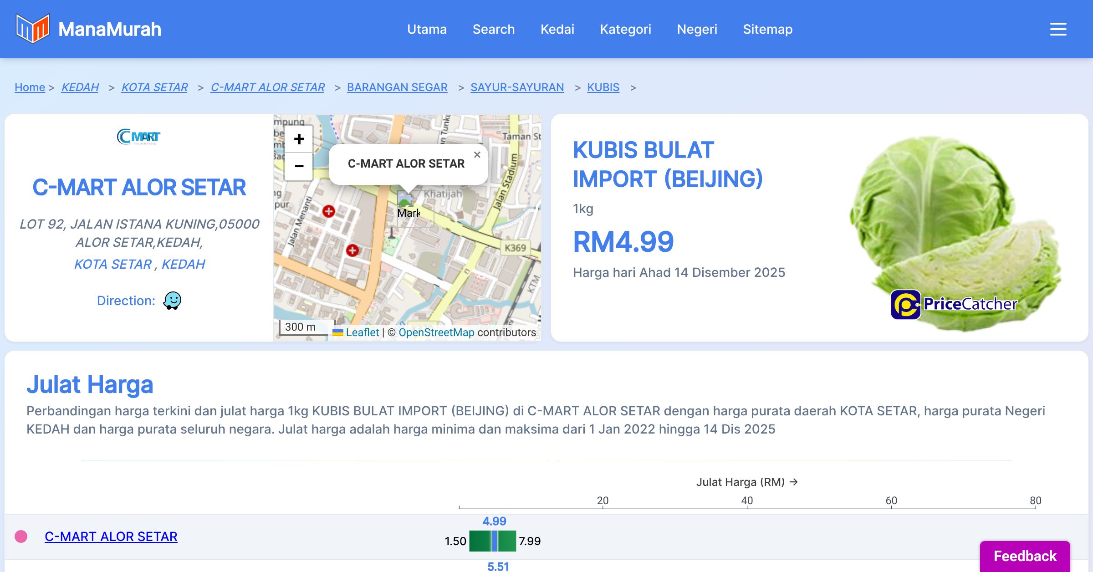This screenshot has width=1093, height=572.
Task: Open C-MART ALOR SETAR link in price list
Action: [111, 536]
